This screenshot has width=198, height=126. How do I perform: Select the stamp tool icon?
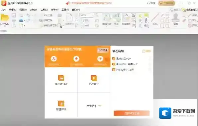[175, 18]
